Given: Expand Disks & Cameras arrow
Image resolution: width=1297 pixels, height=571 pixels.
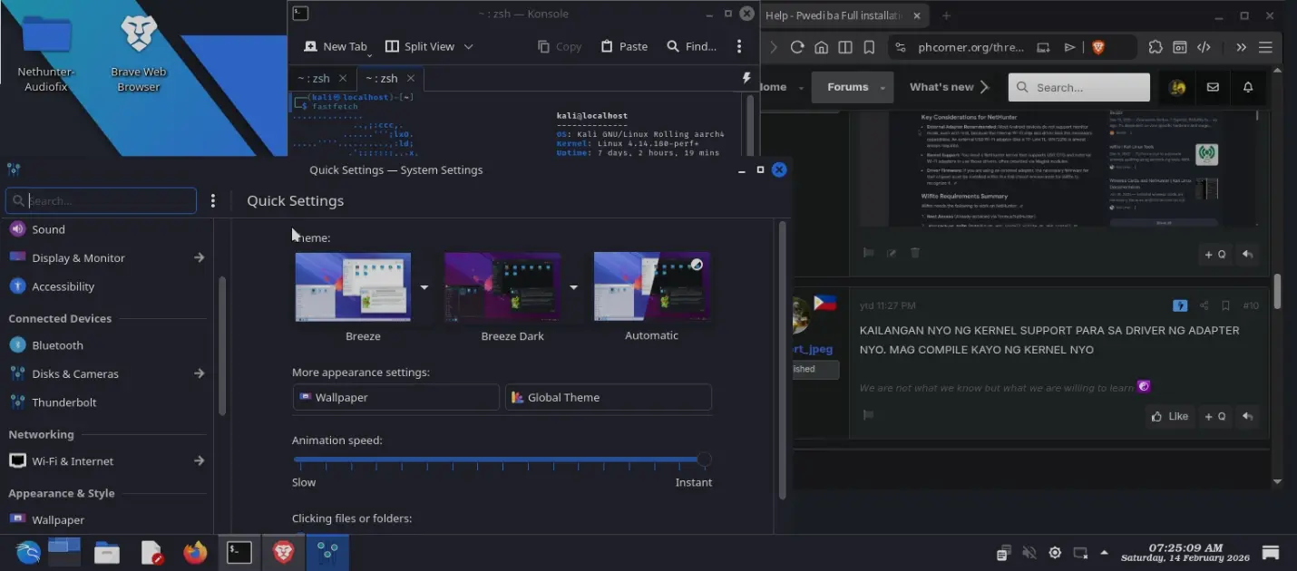Looking at the screenshot, I should click(x=199, y=373).
